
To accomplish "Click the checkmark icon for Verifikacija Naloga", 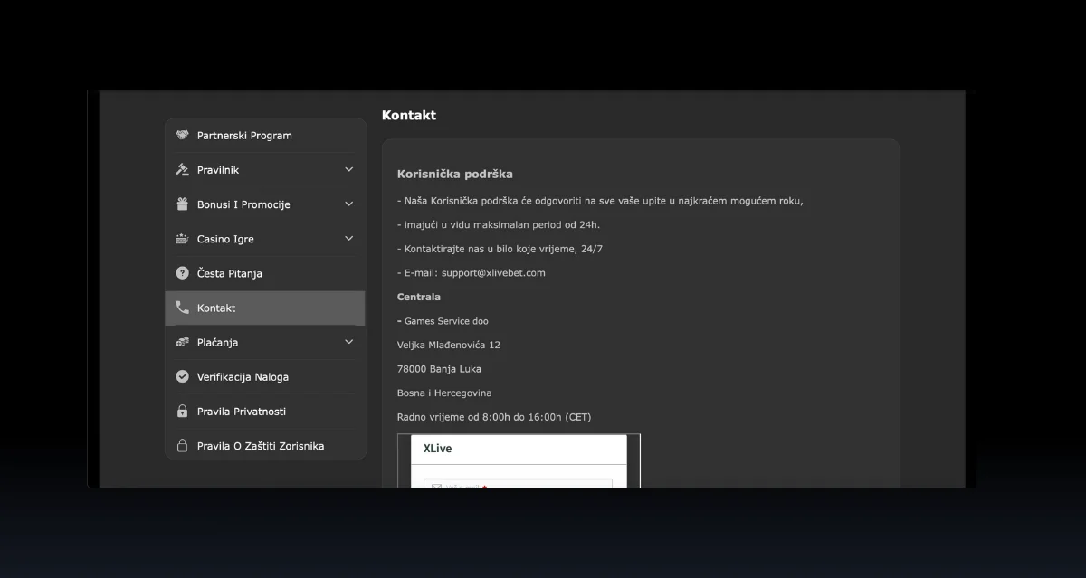I will point(182,376).
